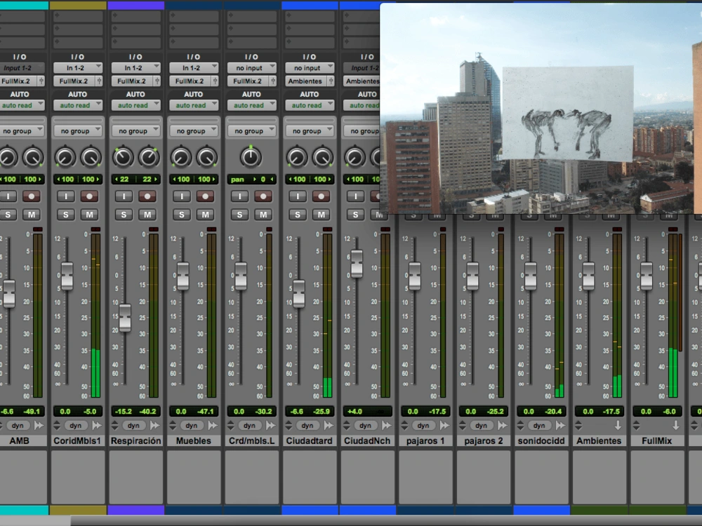The width and height of the screenshot is (702, 526).
Task: Record-enable the CoridMbls1 track
Action: coord(90,196)
